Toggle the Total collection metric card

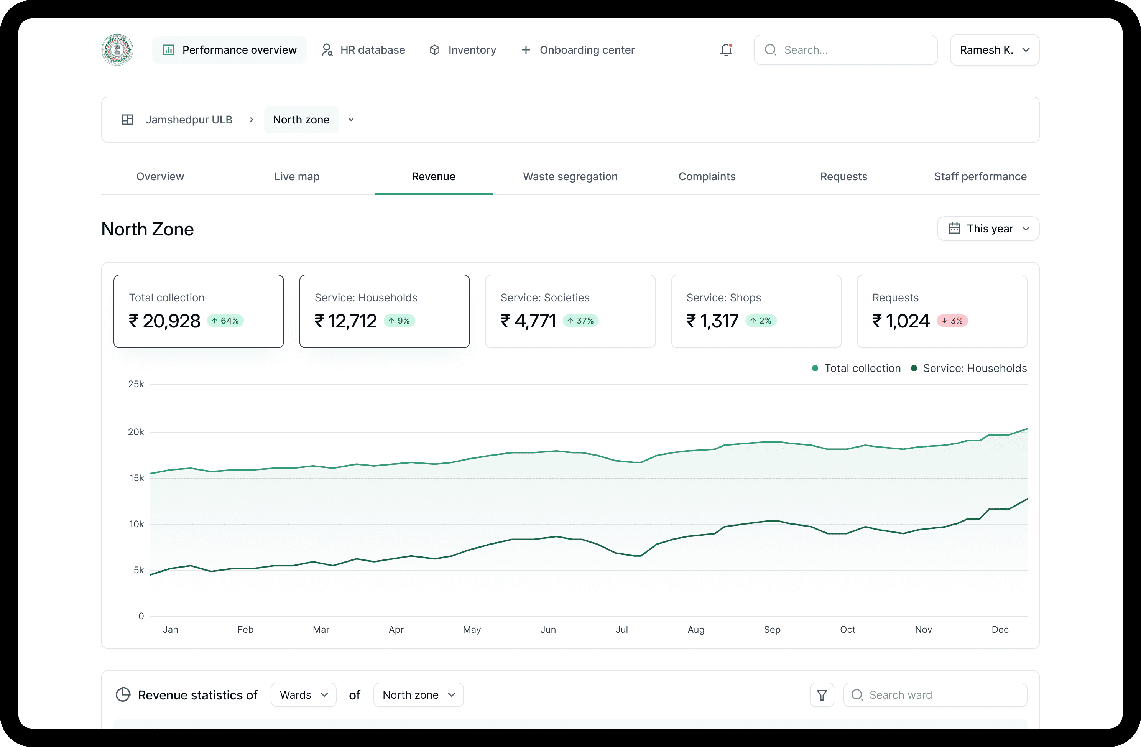coord(199,311)
